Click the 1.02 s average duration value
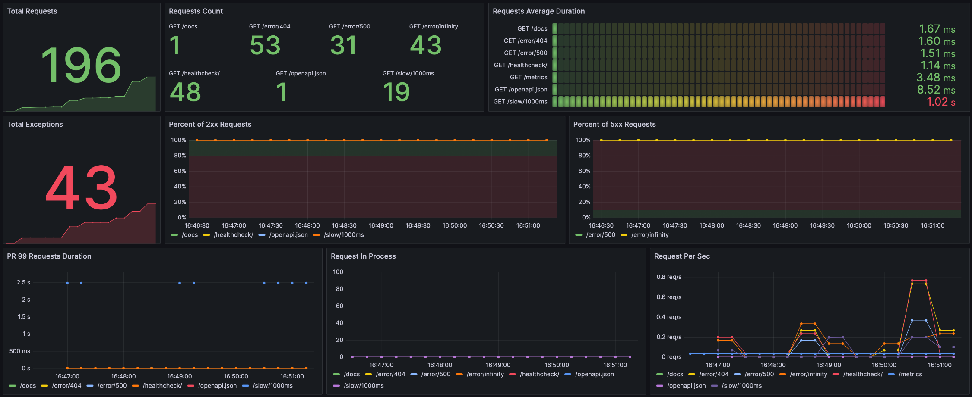Viewport: 972px width, 397px height. tap(941, 102)
